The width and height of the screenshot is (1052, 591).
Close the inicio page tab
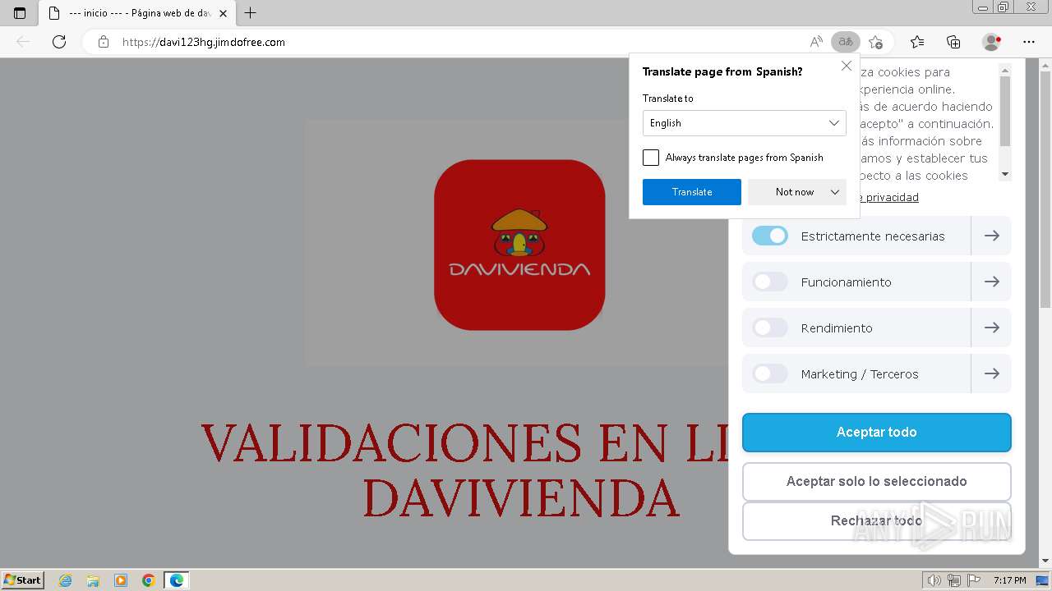(x=224, y=13)
